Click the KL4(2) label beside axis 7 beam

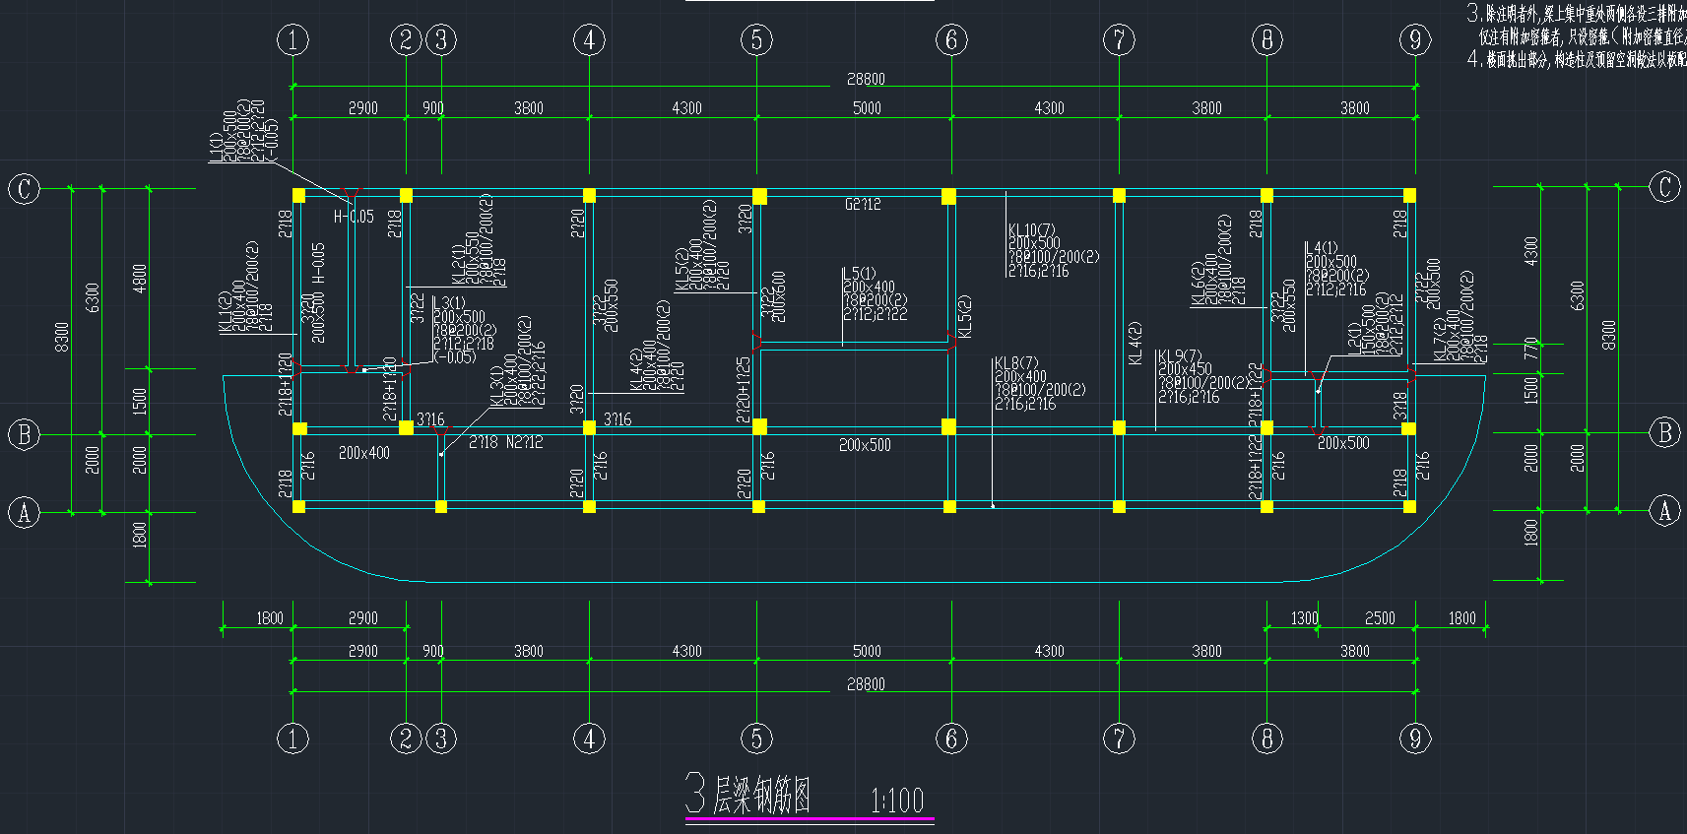(1135, 345)
